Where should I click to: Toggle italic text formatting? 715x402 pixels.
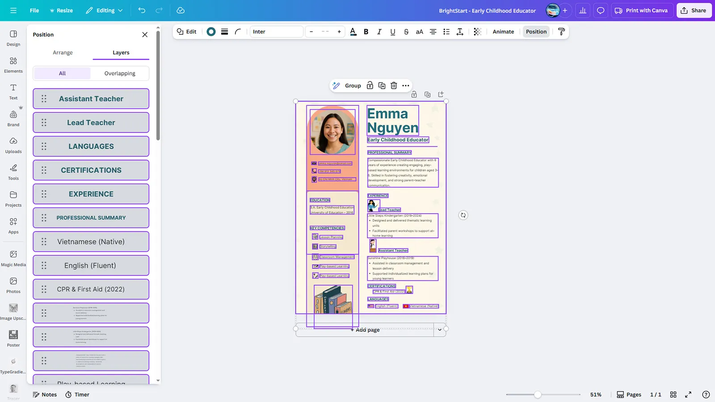379,32
